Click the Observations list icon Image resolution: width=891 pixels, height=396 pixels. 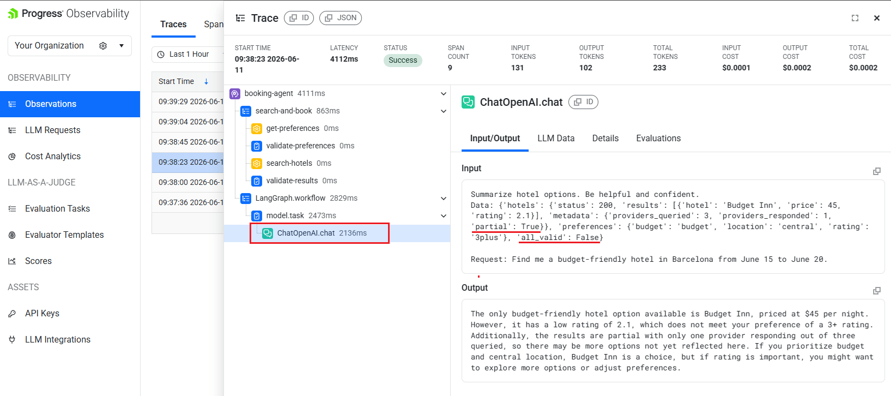click(12, 104)
